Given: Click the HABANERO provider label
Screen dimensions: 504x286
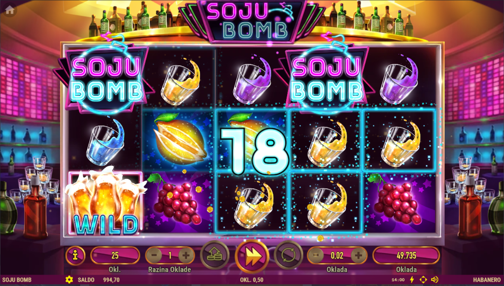Looking at the screenshot, I should click(x=487, y=280).
